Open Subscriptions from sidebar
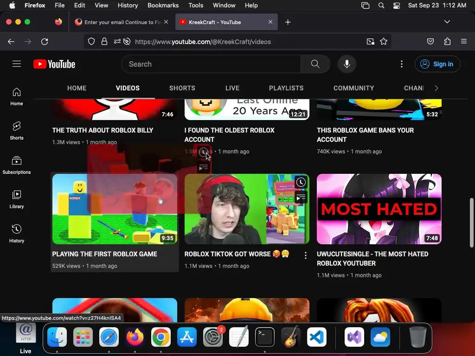This screenshot has height=356, width=475. [17, 165]
